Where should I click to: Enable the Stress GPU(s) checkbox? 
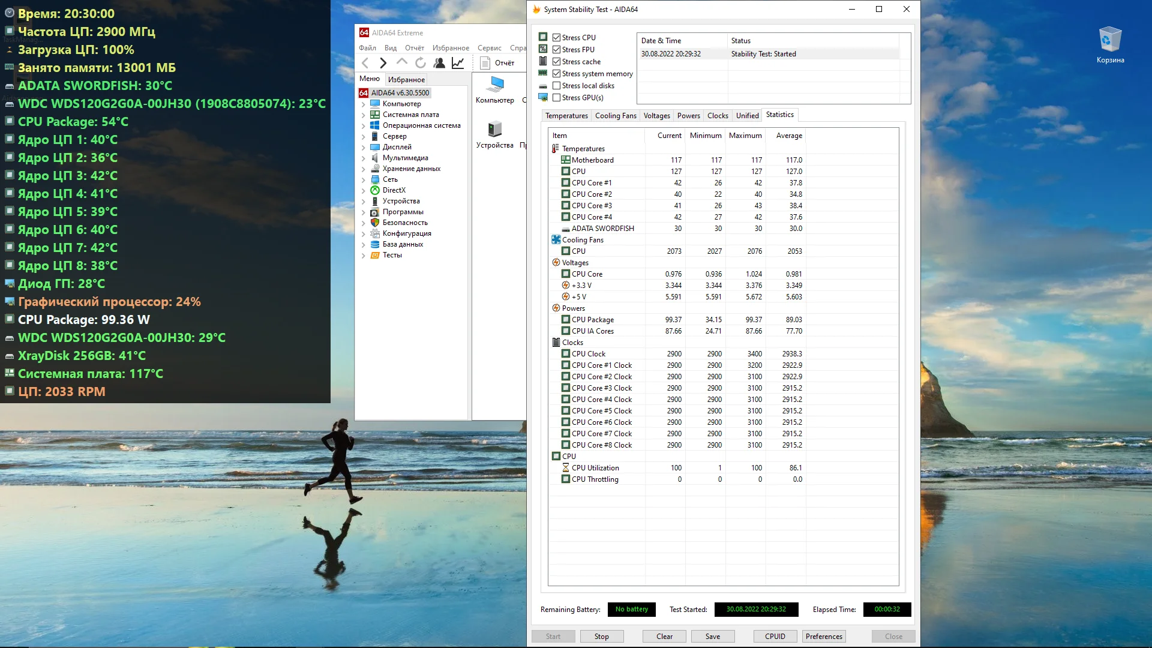[556, 98]
